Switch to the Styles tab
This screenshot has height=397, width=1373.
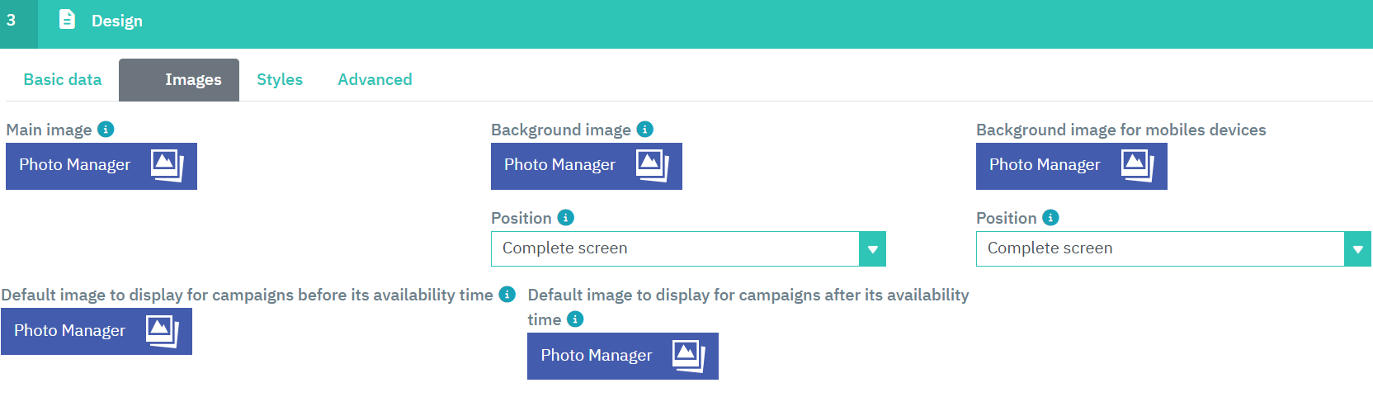point(280,80)
